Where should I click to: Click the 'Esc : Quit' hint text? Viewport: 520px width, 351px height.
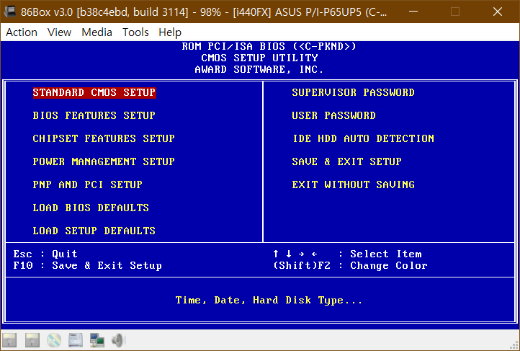[x=45, y=254]
